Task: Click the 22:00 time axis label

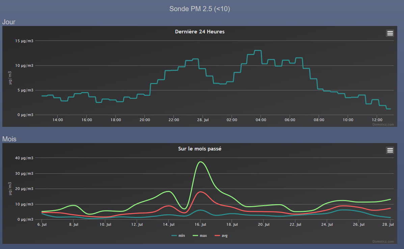Action: click(174, 120)
